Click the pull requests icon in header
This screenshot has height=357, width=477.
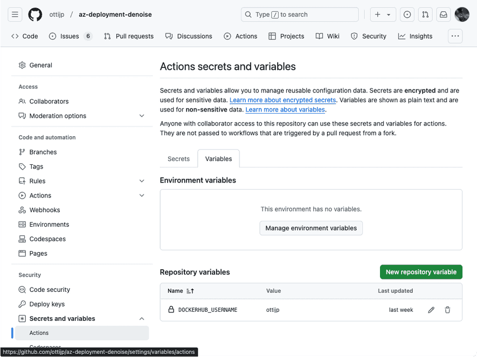425,15
